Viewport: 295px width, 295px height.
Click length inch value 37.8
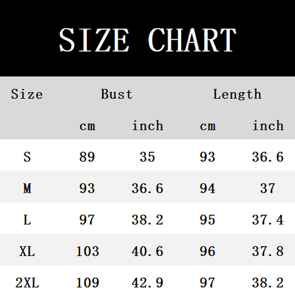268,251
